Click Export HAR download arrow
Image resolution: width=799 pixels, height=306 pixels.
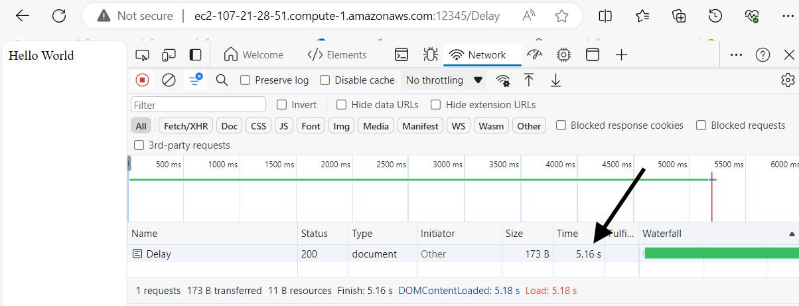pos(555,80)
